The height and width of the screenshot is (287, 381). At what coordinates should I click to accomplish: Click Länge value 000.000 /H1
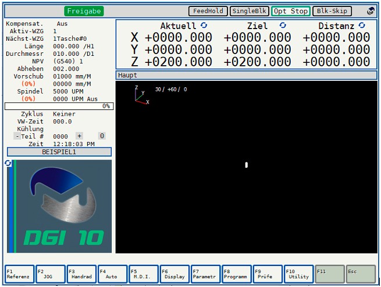(x=74, y=46)
